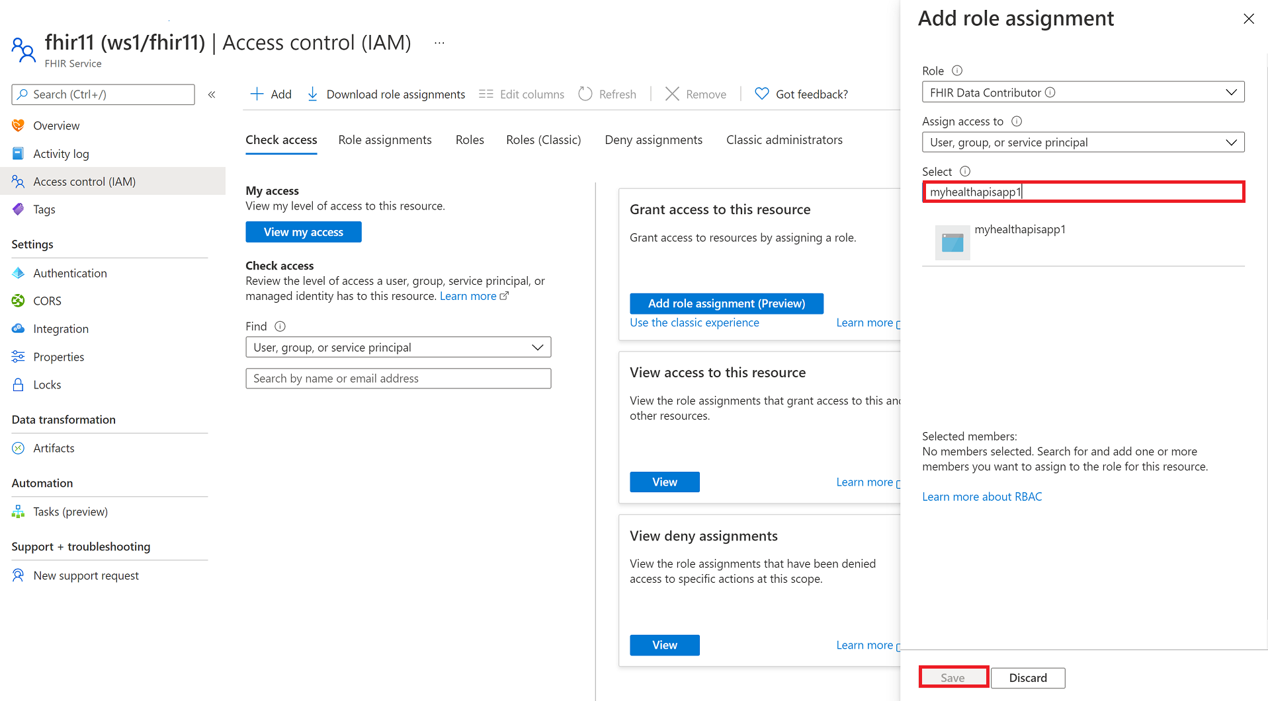
Task: Click the left menu Search (Ctrl+/) box
Action: 103,94
